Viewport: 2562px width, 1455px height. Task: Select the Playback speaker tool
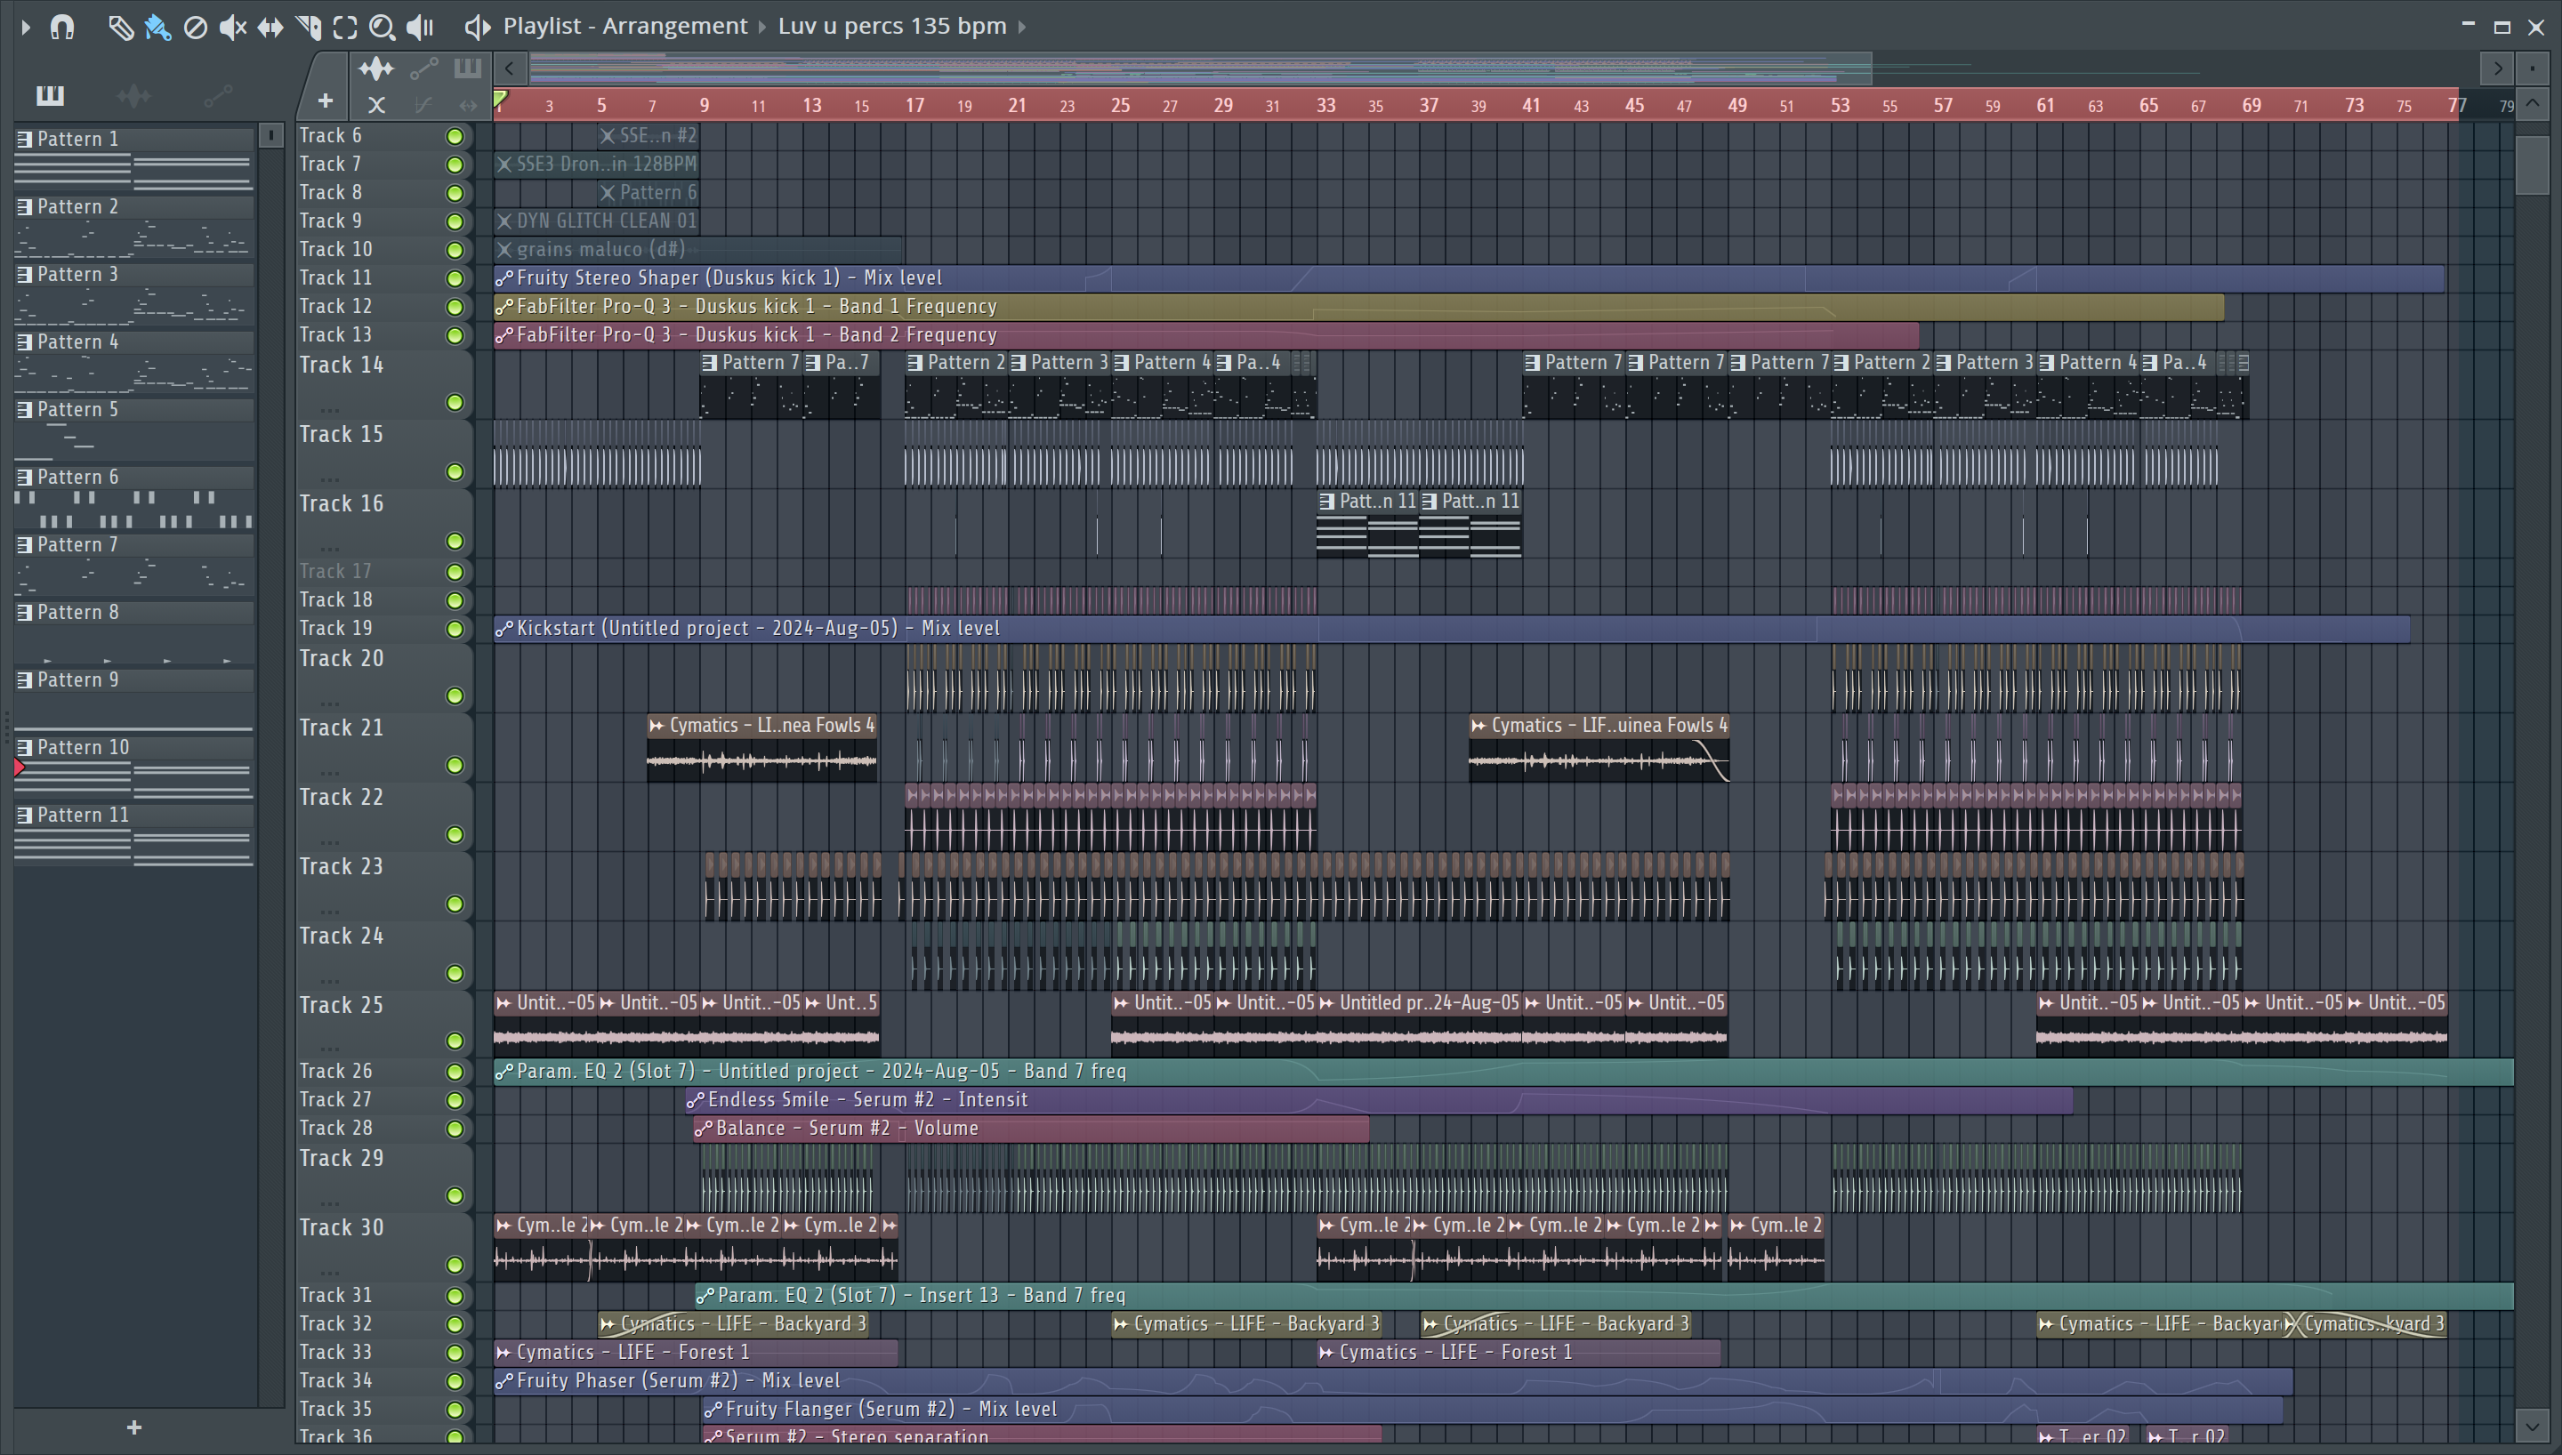click(420, 27)
